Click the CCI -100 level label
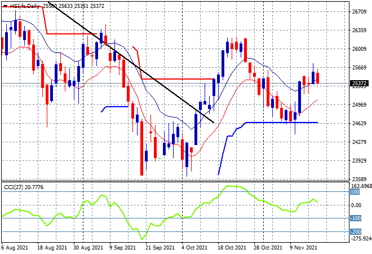The image size is (372, 254). (356, 218)
